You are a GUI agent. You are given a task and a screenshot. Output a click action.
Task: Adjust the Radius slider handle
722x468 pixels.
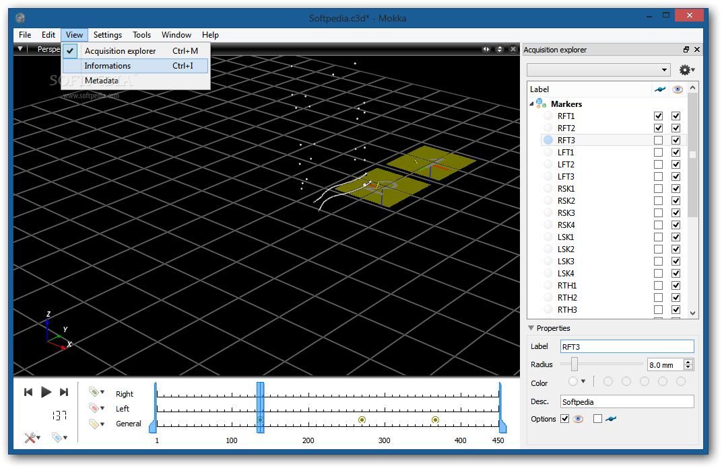pos(575,364)
